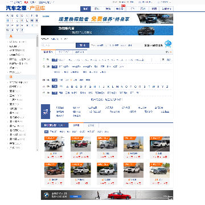
Task: Filter brands by letter X in the filter row
Action: point(158,87)
